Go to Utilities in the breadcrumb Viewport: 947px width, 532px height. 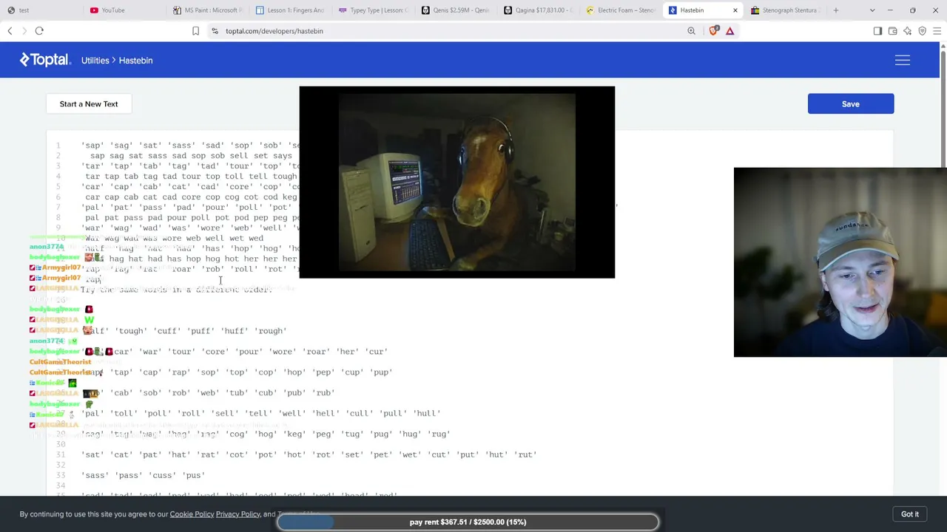95,61
